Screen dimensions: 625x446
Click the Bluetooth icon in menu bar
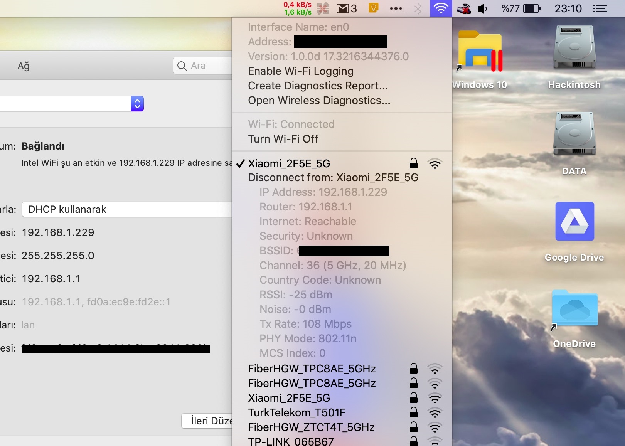tap(418, 8)
